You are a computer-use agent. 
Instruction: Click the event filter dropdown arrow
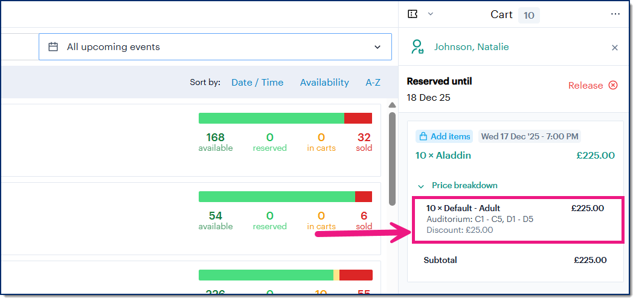pyautogui.click(x=377, y=47)
